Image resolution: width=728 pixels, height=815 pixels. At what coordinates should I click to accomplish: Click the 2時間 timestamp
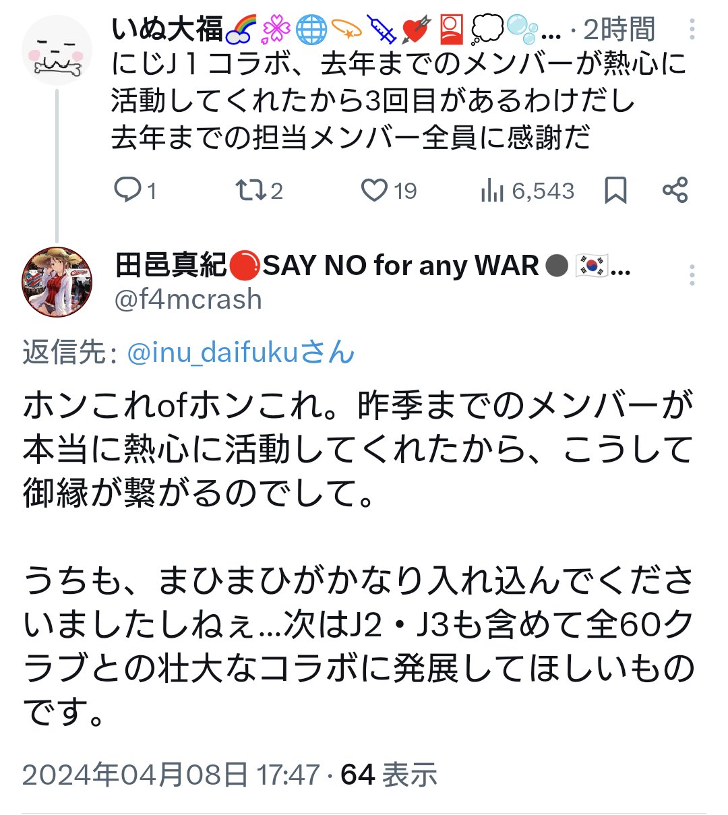[x=619, y=30]
